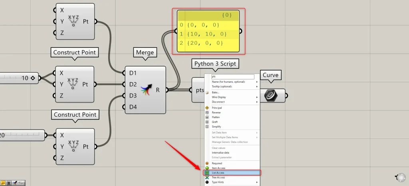
Task: Click the Bake egg icon in menu
Action: pyautogui.click(x=207, y=92)
